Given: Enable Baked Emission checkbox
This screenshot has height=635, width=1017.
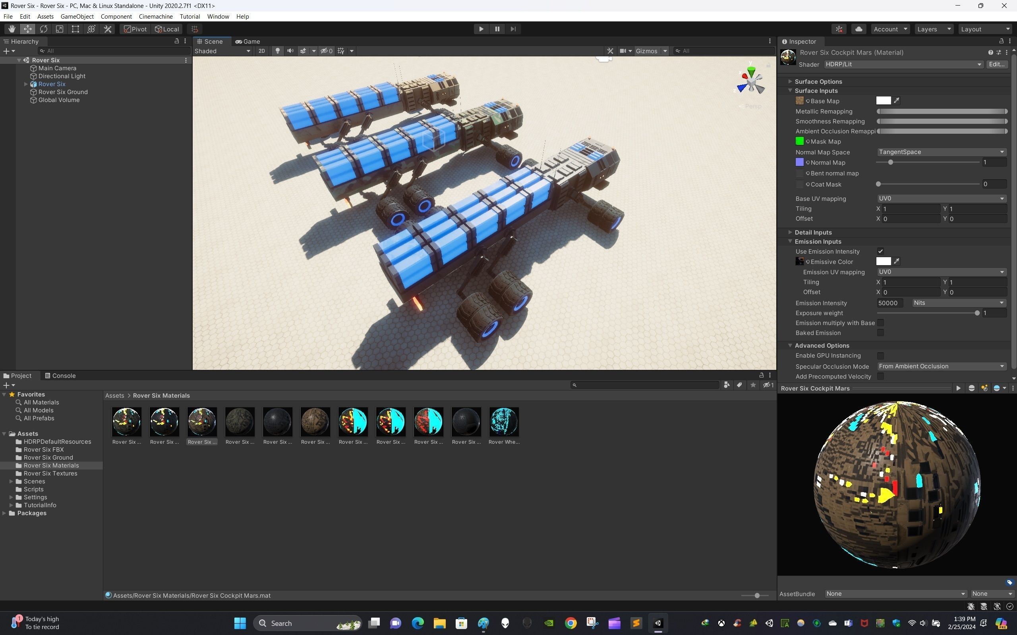Looking at the screenshot, I should click(x=880, y=333).
